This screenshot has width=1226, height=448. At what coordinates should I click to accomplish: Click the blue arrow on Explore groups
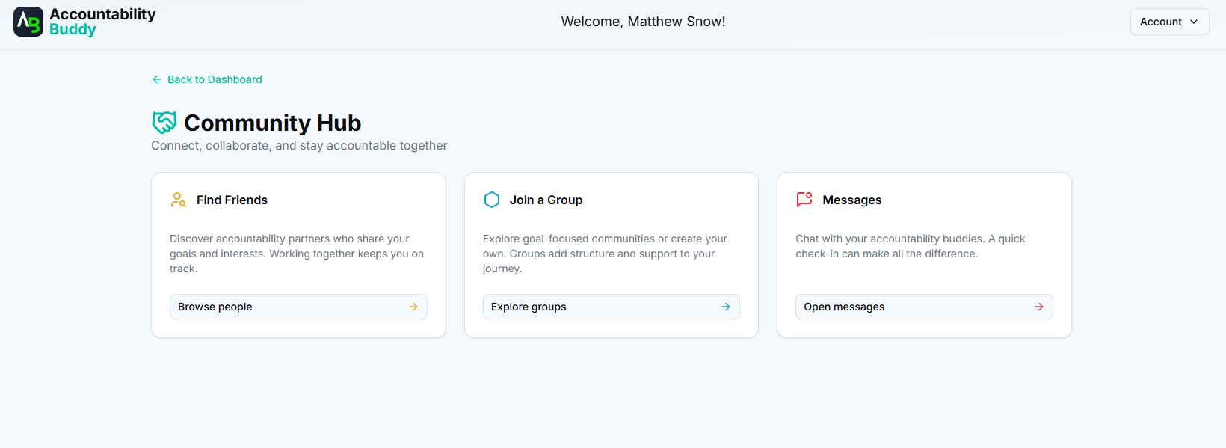click(x=726, y=307)
